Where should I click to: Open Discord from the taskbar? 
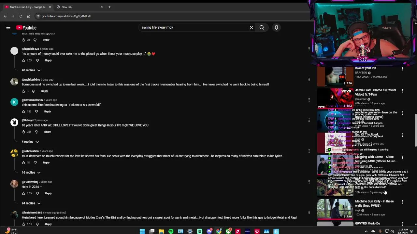click(x=209, y=231)
